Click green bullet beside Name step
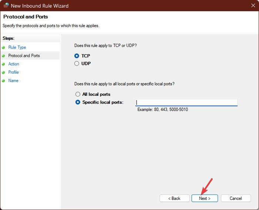The image size is (259, 210). 3,81
